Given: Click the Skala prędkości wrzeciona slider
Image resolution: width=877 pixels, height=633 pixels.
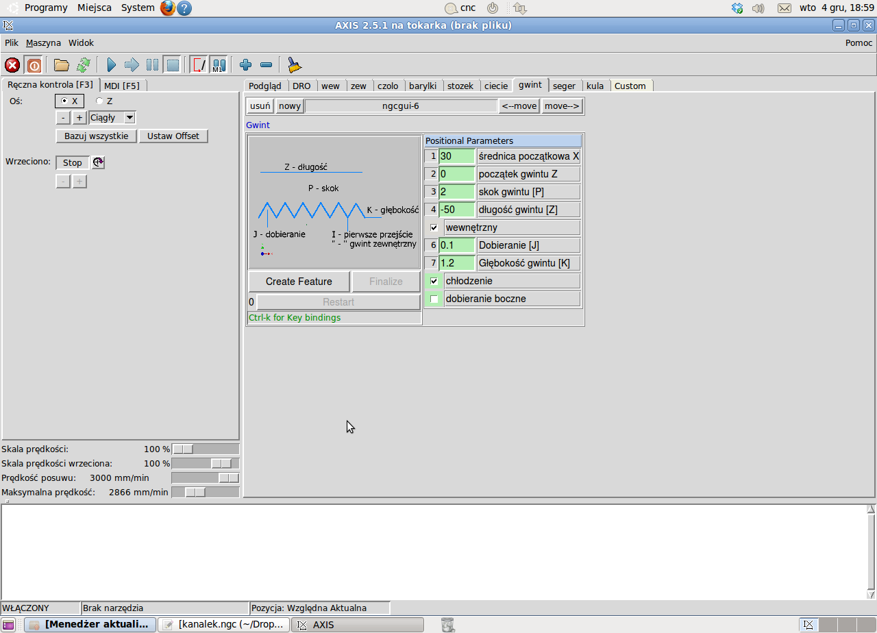Looking at the screenshot, I should coord(206,464).
